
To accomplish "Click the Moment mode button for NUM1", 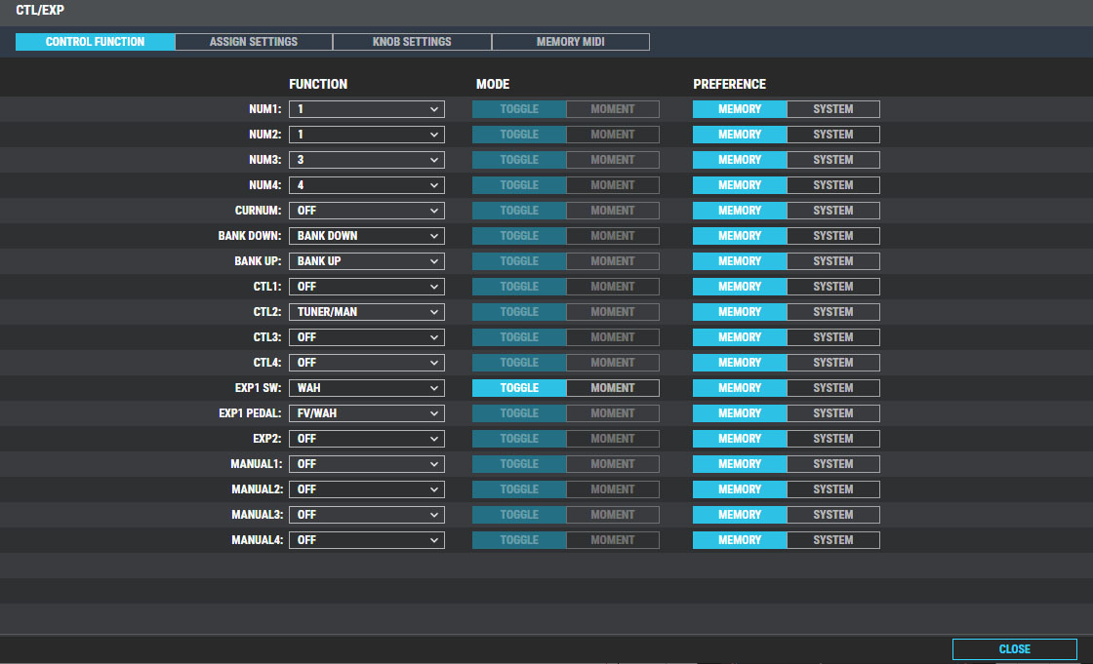I will tap(613, 109).
